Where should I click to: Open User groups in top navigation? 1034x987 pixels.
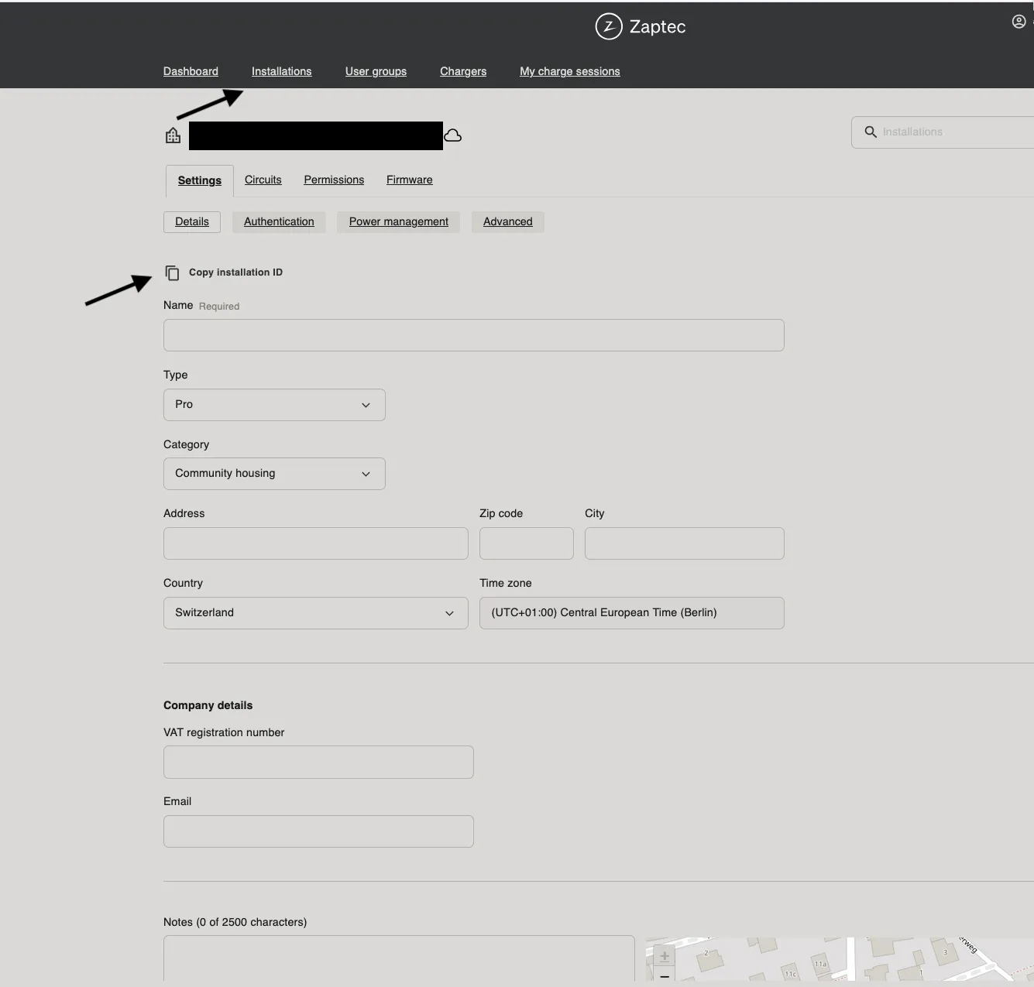coord(376,71)
